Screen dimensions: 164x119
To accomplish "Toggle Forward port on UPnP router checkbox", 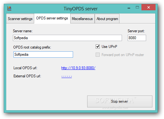I will pyautogui.click(x=98, y=54).
